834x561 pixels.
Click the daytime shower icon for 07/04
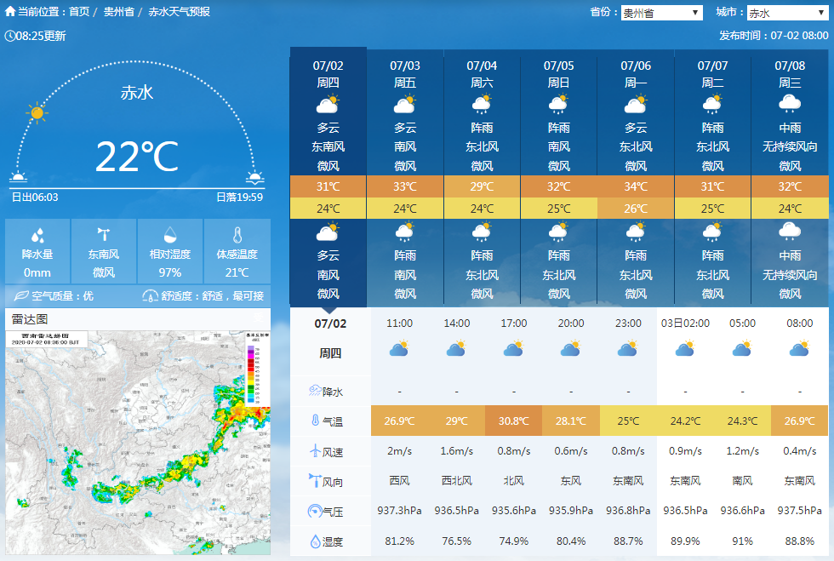coord(482,105)
